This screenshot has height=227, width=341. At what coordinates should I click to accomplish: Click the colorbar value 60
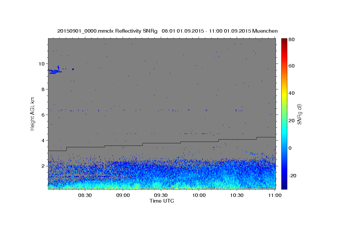click(292, 66)
